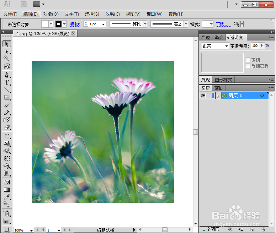Select the Scale tool

pos(7,143)
